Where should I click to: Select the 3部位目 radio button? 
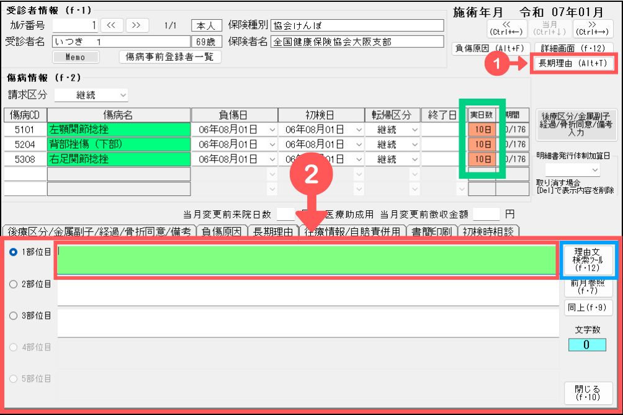[12, 315]
